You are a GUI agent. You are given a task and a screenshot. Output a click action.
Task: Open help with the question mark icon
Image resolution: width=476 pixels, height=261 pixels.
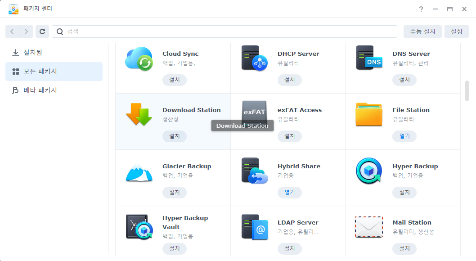point(421,9)
